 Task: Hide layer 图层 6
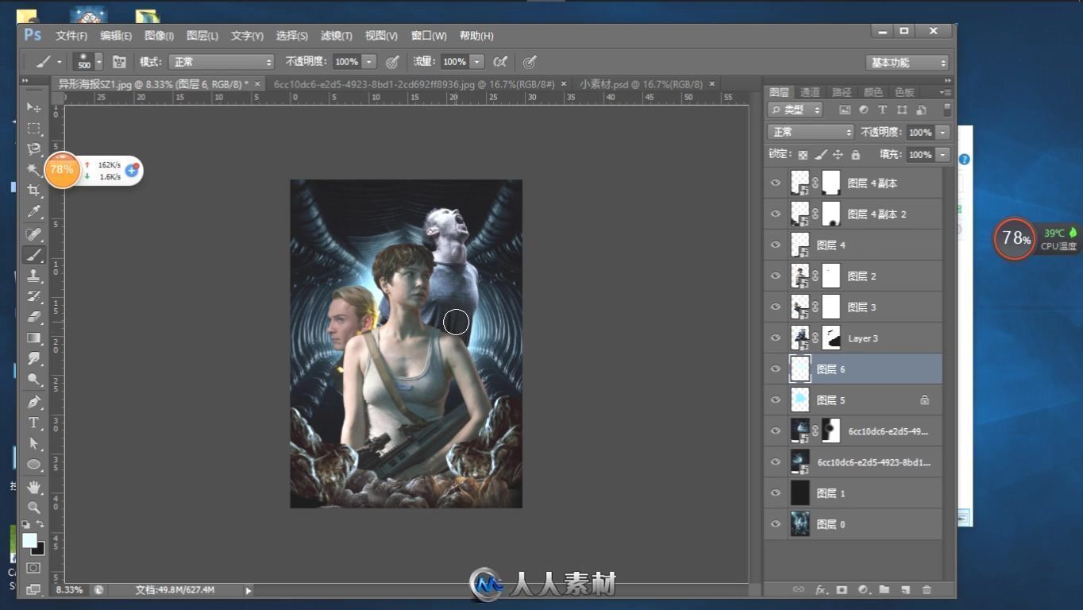pos(776,369)
